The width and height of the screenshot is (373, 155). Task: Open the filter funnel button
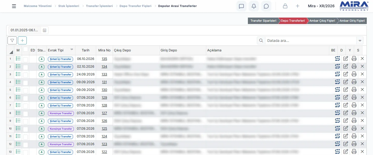tap(12, 40)
